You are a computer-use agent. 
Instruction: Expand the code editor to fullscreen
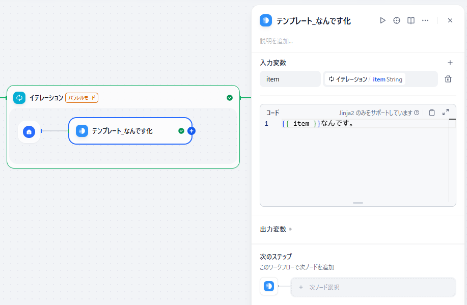[446, 113]
